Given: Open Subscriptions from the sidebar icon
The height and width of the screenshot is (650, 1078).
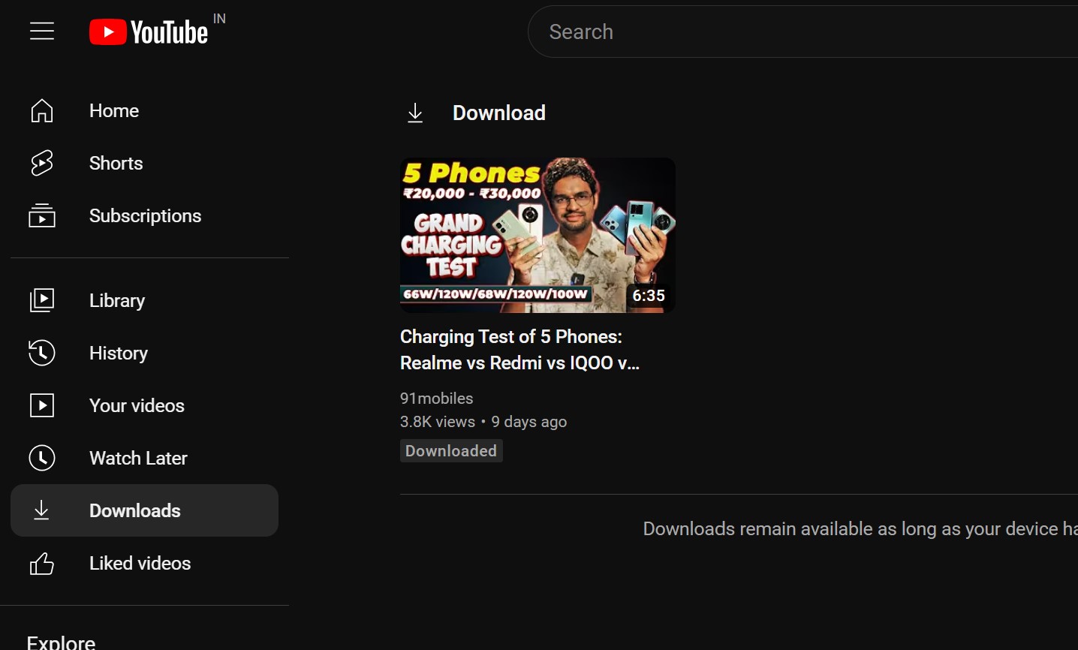Looking at the screenshot, I should 42,215.
